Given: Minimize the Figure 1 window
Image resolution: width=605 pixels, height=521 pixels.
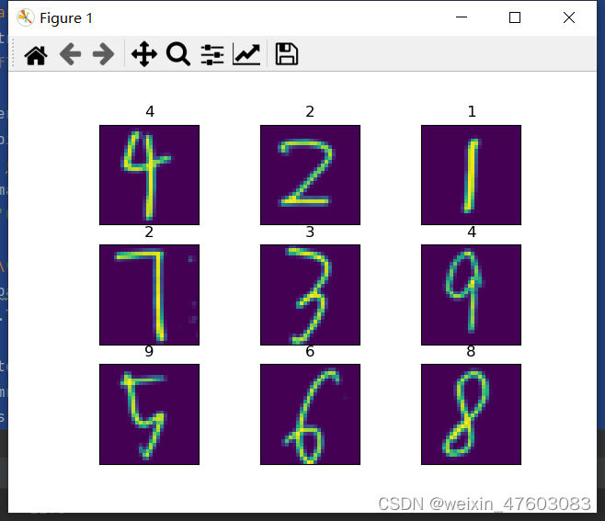Looking at the screenshot, I should coord(462,17).
